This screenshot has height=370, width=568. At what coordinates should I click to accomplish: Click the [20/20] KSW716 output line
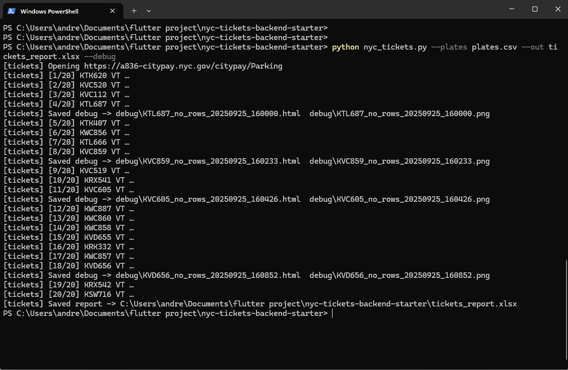[69, 294]
